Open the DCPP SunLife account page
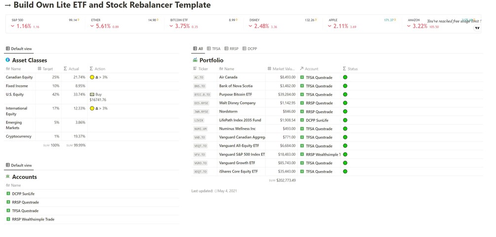 pos(23,194)
